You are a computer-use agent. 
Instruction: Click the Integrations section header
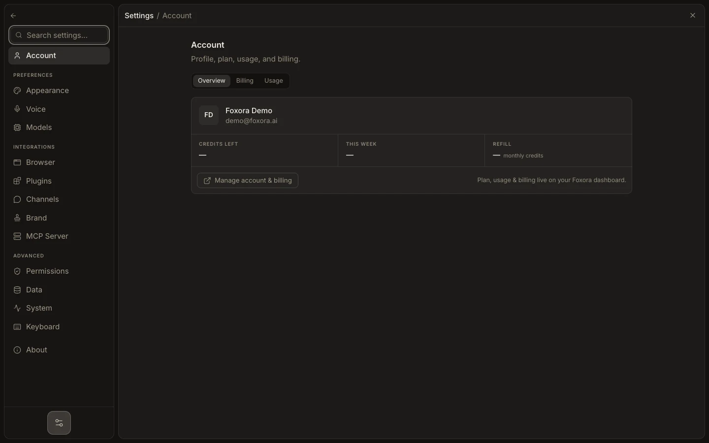[34, 147]
